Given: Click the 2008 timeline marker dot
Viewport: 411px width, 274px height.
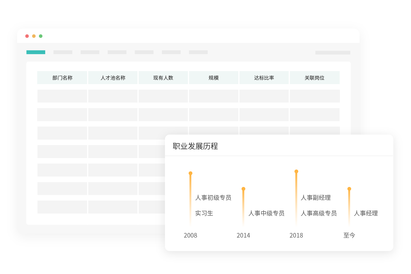Looking at the screenshot, I should coord(190,173).
